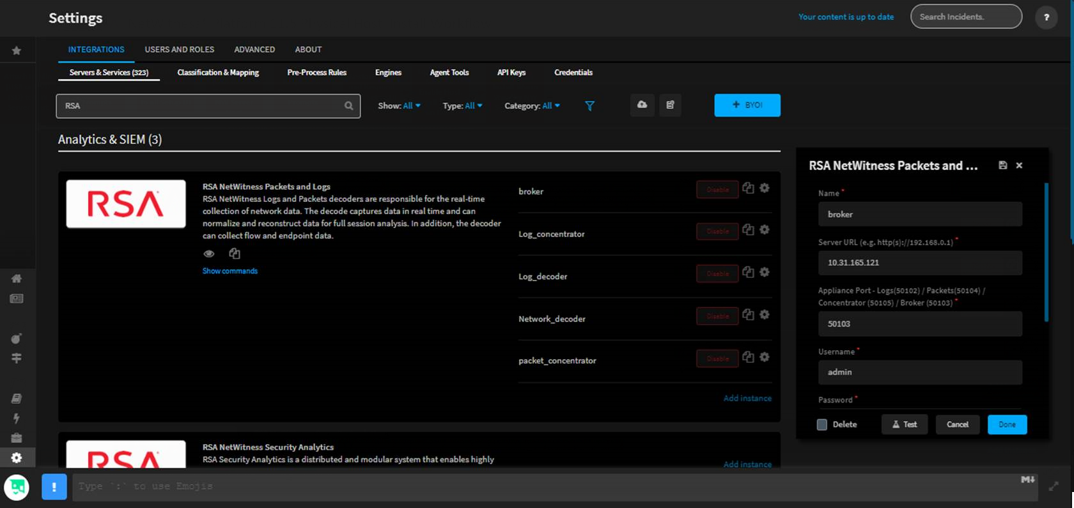Image resolution: width=1074 pixels, height=508 pixels.
Task: Disable the Log_decoder instance
Action: [x=717, y=273]
